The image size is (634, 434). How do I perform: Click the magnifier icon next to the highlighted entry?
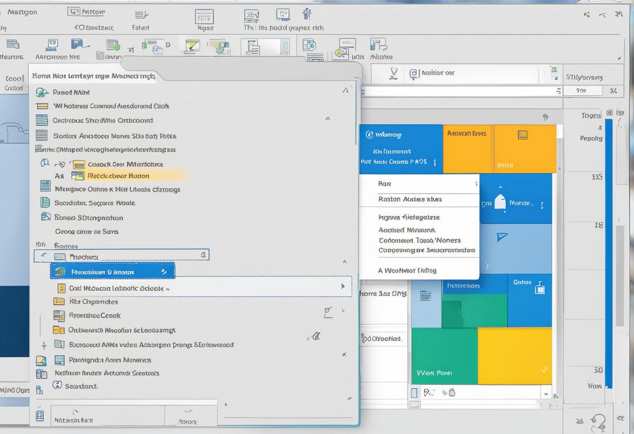tap(59, 163)
